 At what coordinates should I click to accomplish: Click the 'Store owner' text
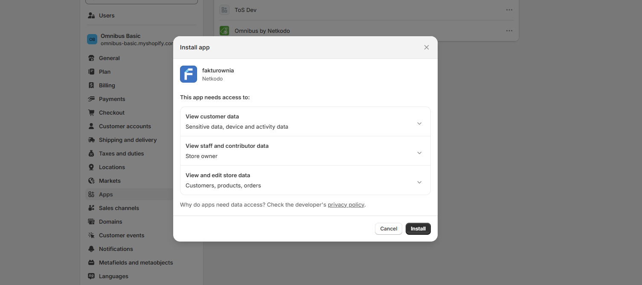point(201,156)
